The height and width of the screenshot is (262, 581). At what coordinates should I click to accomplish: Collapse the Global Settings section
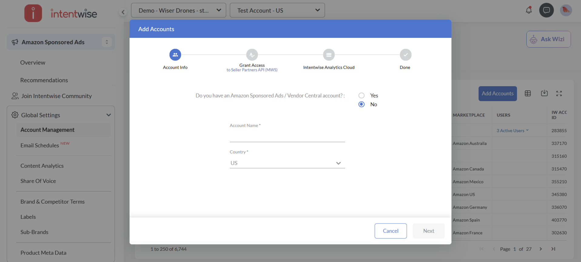pyautogui.click(x=109, y=115)
